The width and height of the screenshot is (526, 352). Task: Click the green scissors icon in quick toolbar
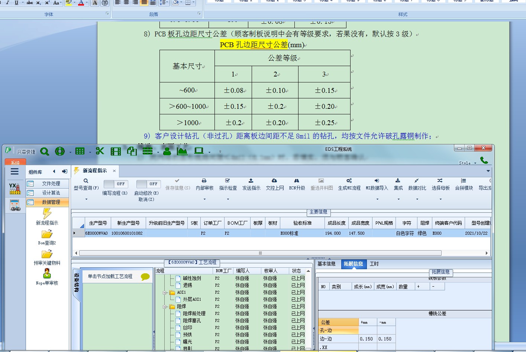(100, 151)
